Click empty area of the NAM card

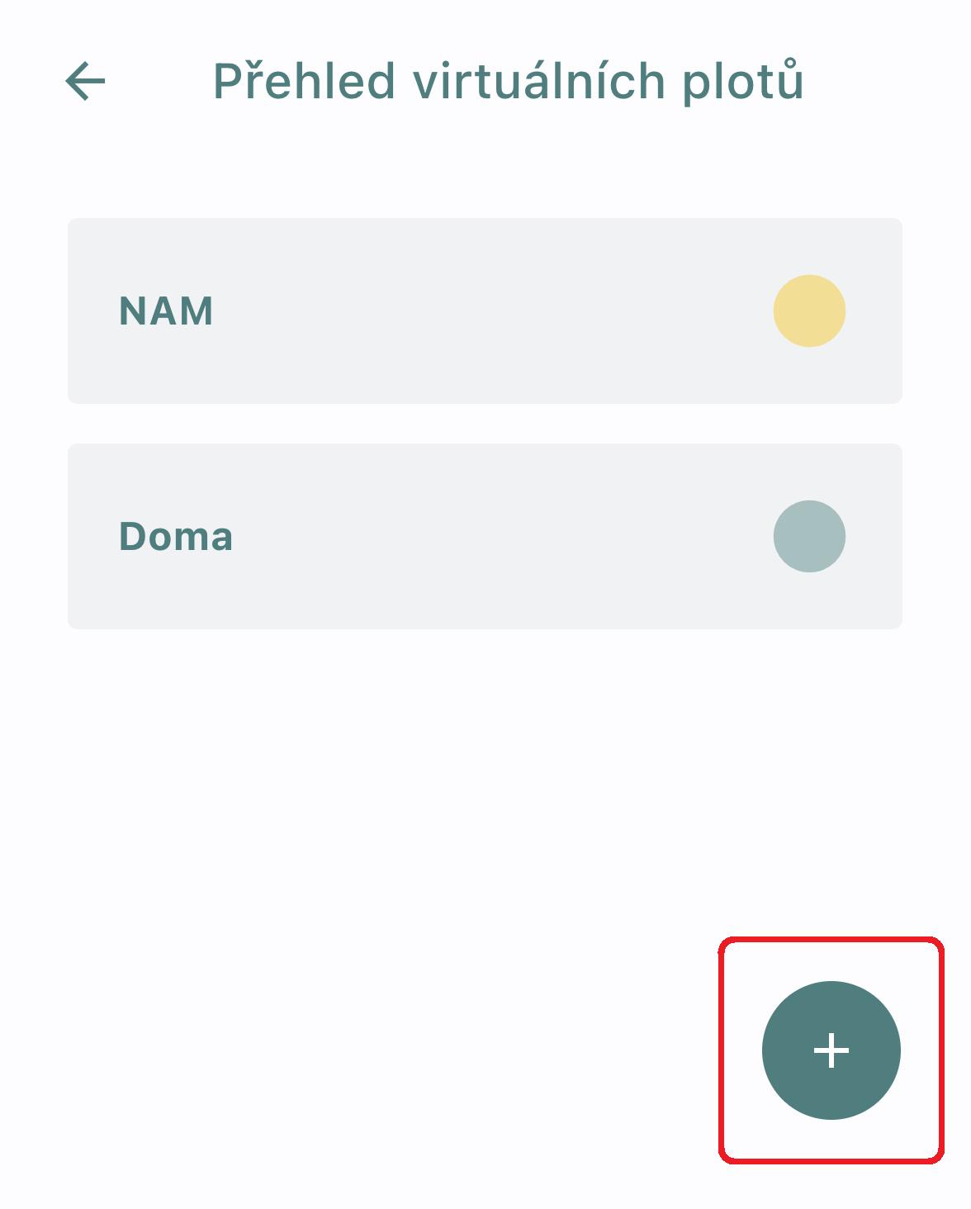[x=487, y=311]
